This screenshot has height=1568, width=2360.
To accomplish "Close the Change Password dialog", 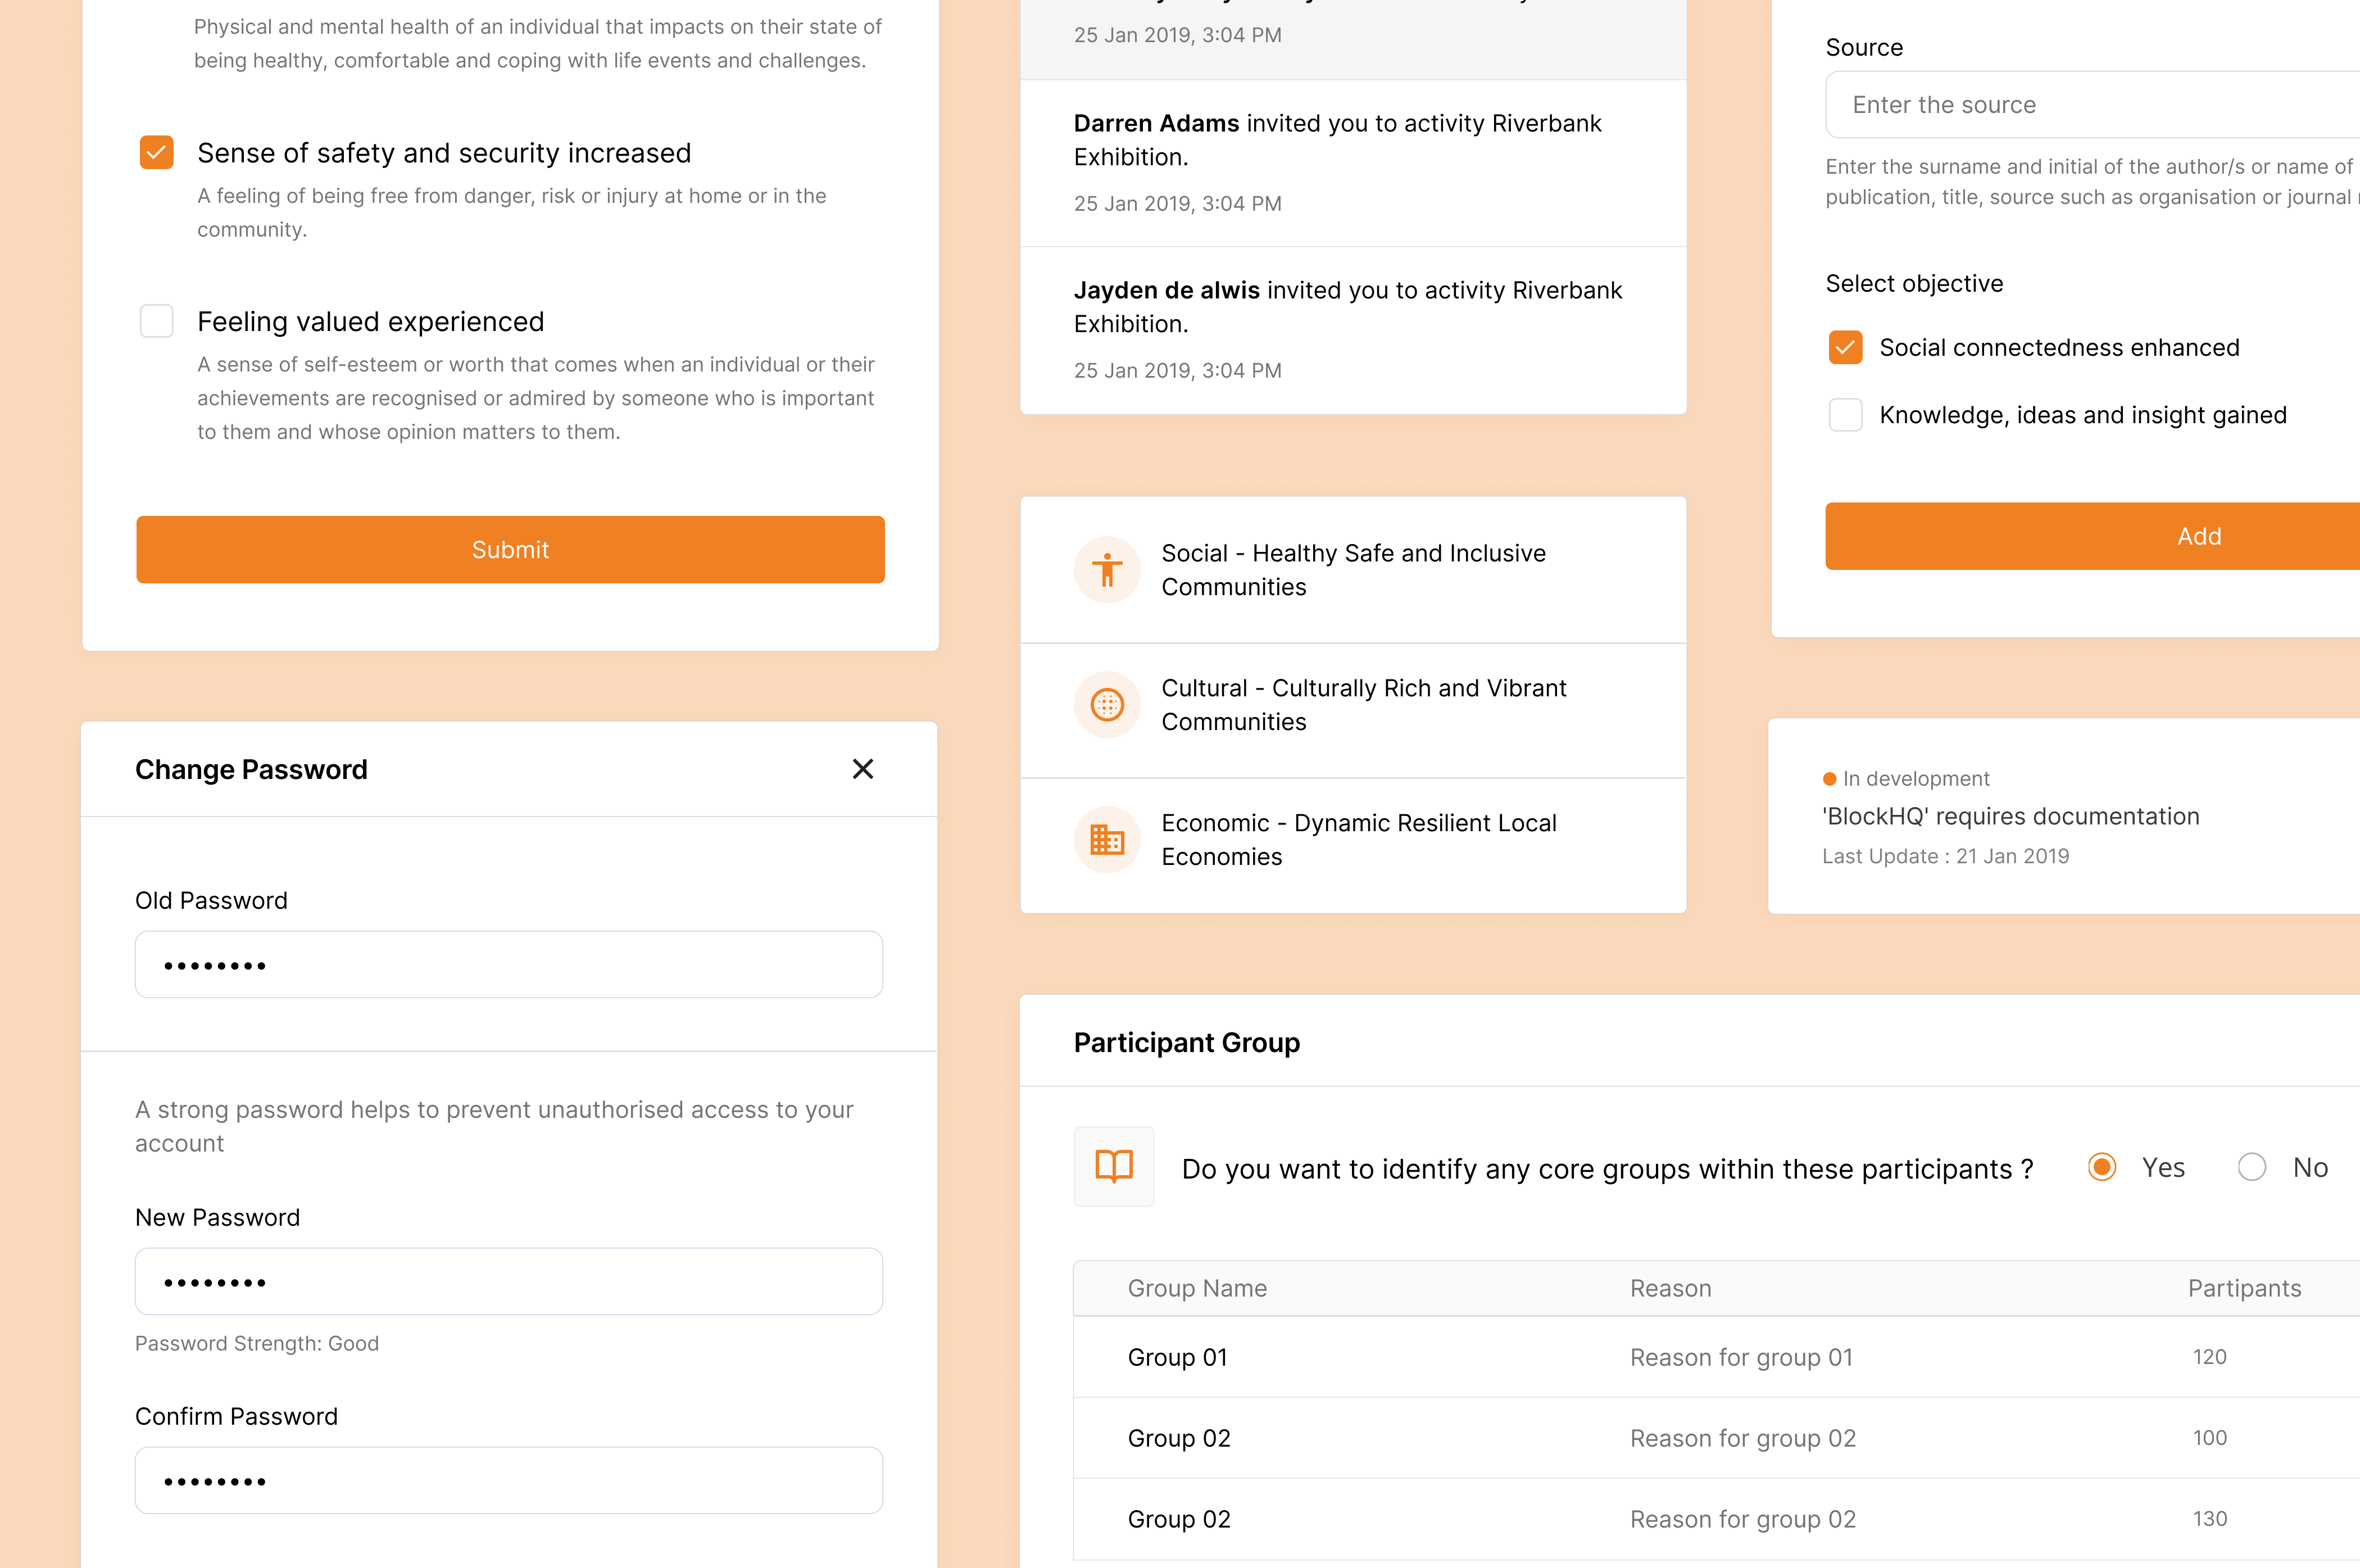I will click(x=863, y=769).
